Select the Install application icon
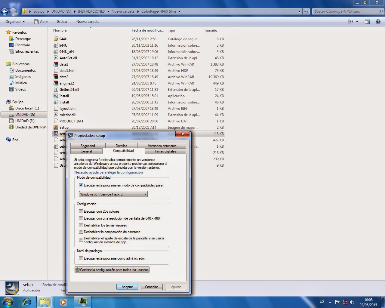This screenshot has width=385, height=308. click(x=56, y=96)
